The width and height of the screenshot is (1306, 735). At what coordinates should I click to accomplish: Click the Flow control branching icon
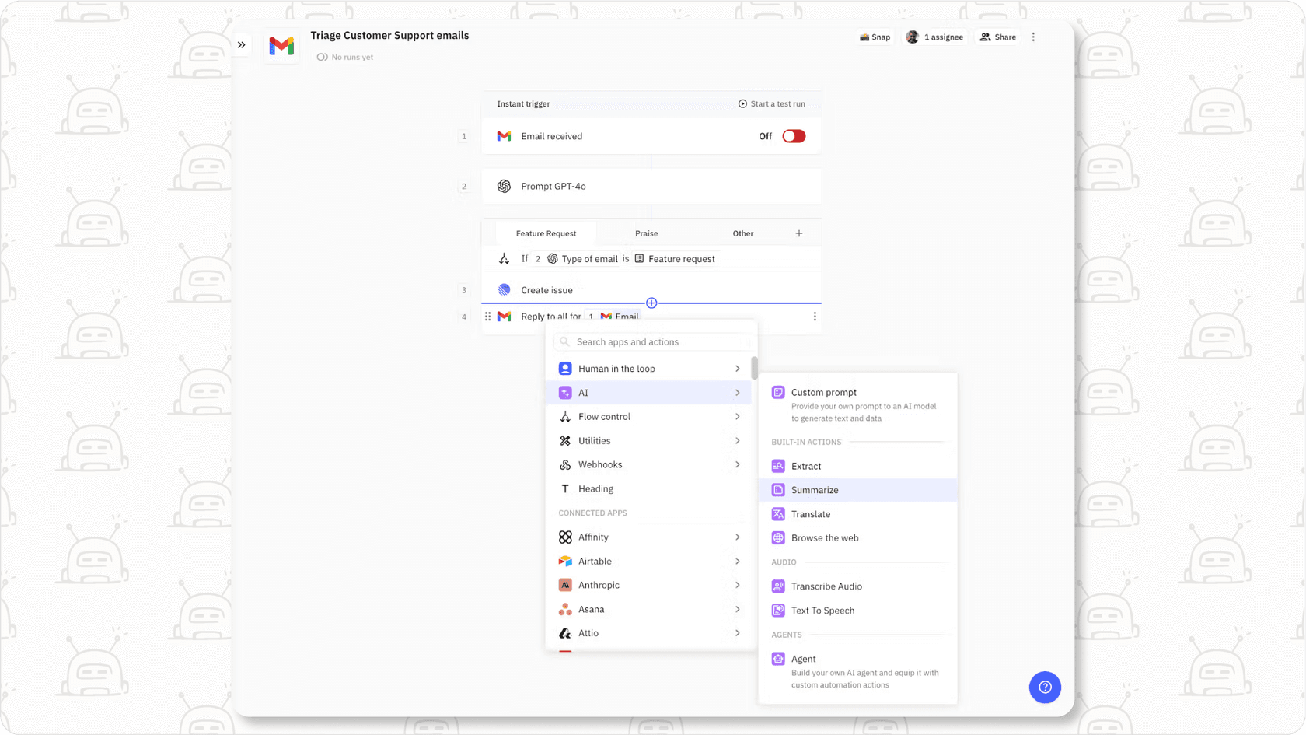[x=565, y=416]
